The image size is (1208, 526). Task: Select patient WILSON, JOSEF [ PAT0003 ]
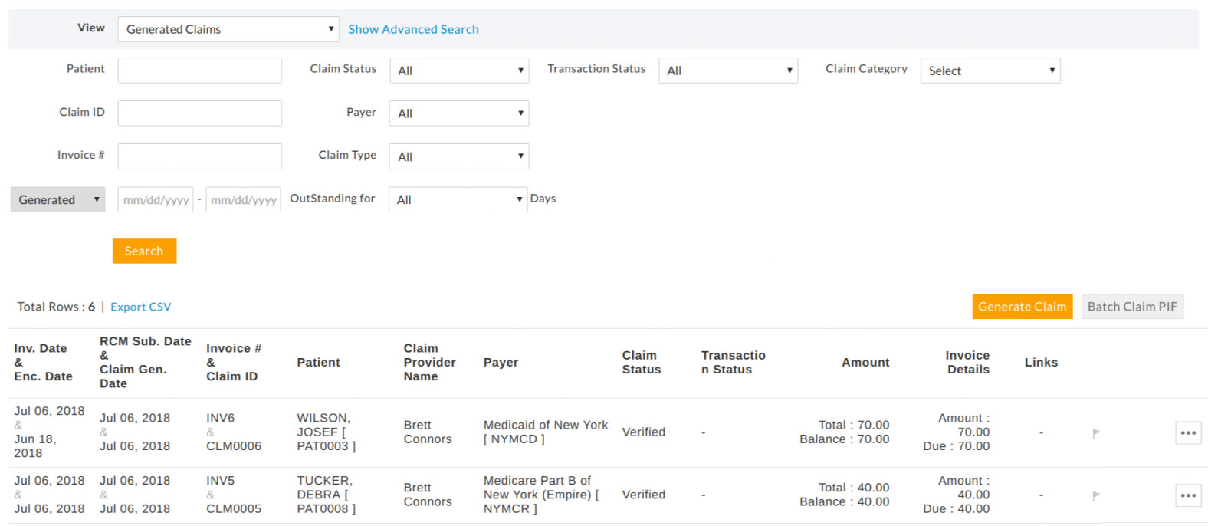tap(327, 432)
